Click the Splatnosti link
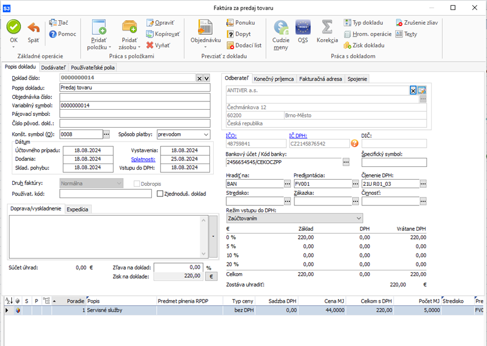The image size is (487, 346). tap(143, 159)
